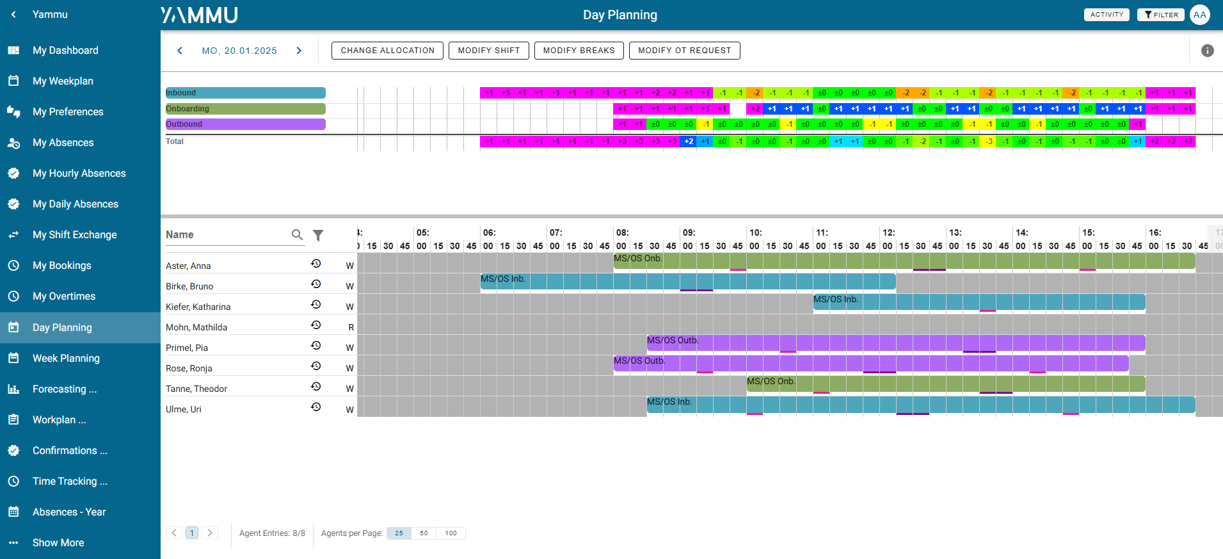1223x559 pixels.
Task: Click the Modify Breaks button
Action: [579, 51]
